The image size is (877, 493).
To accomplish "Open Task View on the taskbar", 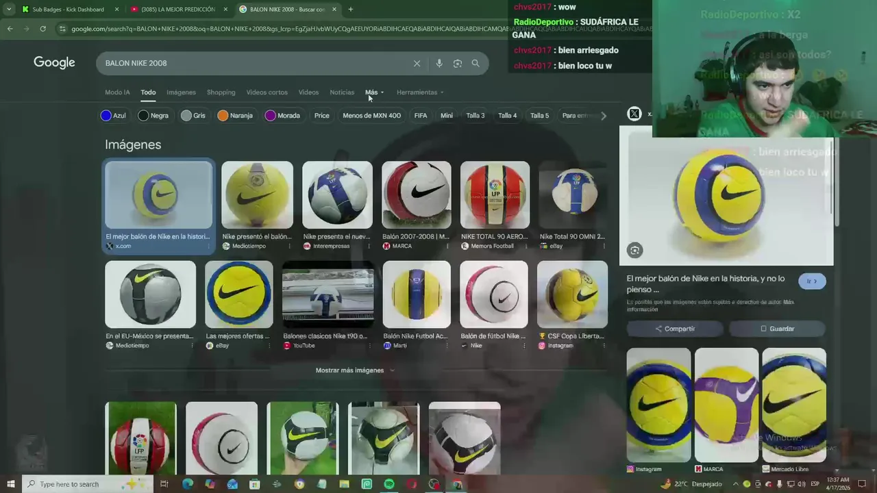I will [x=164, y=484].
